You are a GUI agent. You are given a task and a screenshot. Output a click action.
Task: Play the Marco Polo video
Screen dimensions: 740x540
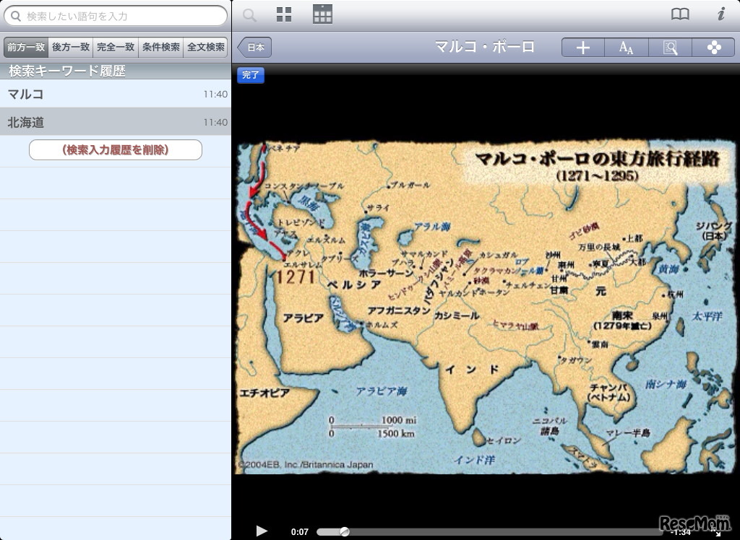click(262, 531)
